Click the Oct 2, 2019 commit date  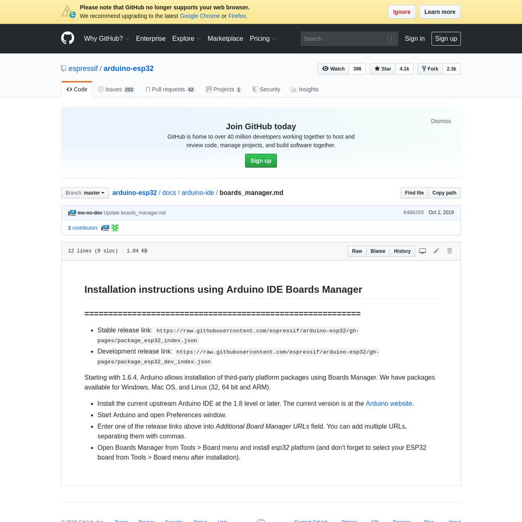(x=441, y=212)
